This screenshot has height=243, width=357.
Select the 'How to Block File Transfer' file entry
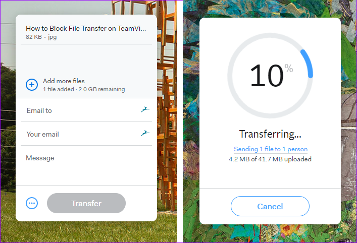pyautogui.click(x=86, y=32)
